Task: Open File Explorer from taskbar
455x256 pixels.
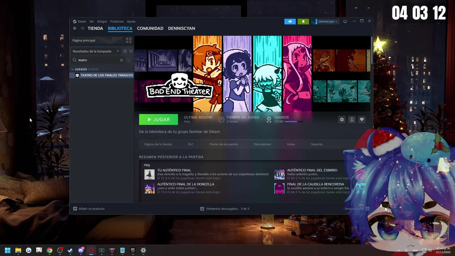Action: click(18, 250)
